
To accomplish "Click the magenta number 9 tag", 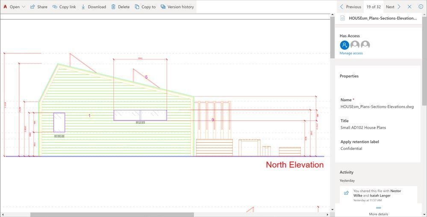I will point(213,120).
